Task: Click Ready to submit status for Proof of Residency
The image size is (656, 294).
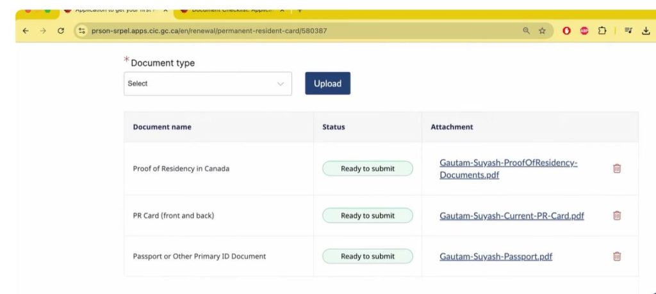Action: [367, 169]
